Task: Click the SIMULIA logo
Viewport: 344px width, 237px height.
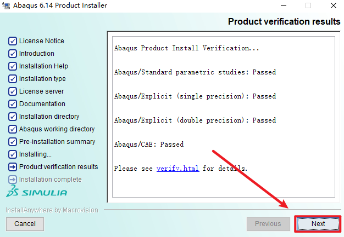Action: coord(37,192)
